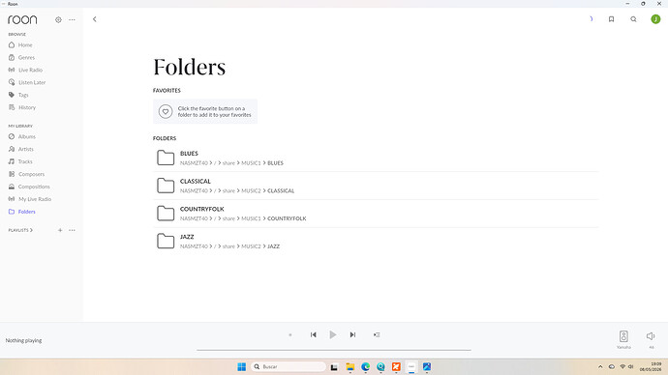Image resolution: width=668 pixels, height=375 pixels.
Task: Show hidden system tray icons
Action: click(600, 366)
